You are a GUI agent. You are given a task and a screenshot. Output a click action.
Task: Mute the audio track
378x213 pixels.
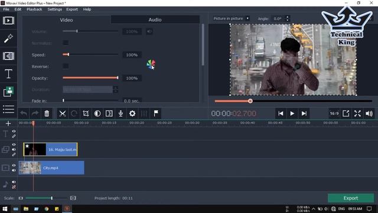coord(14,182)
